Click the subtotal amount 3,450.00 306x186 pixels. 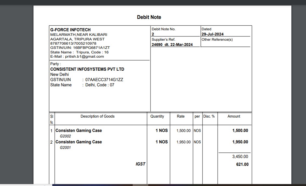click(x=240, y=157)
